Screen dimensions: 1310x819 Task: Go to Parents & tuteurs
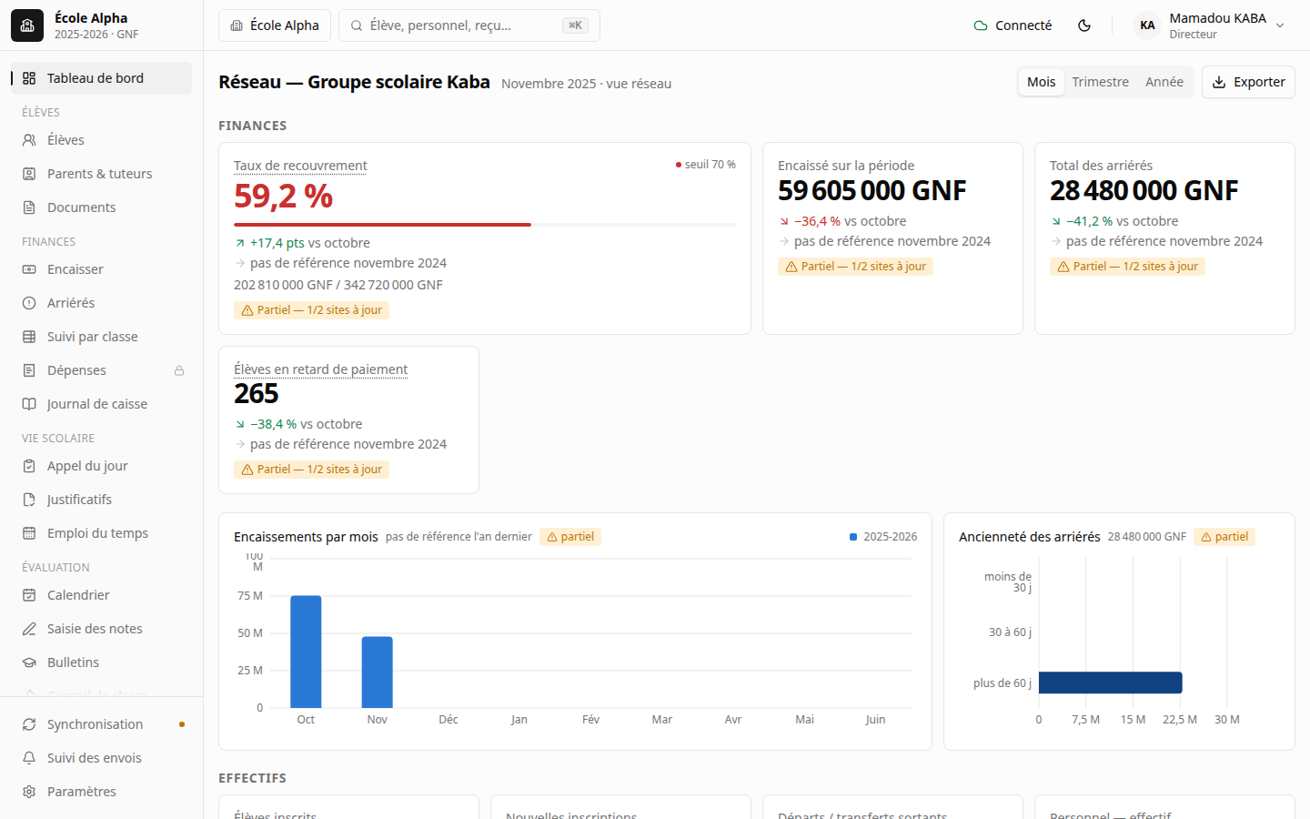[101, 174]
